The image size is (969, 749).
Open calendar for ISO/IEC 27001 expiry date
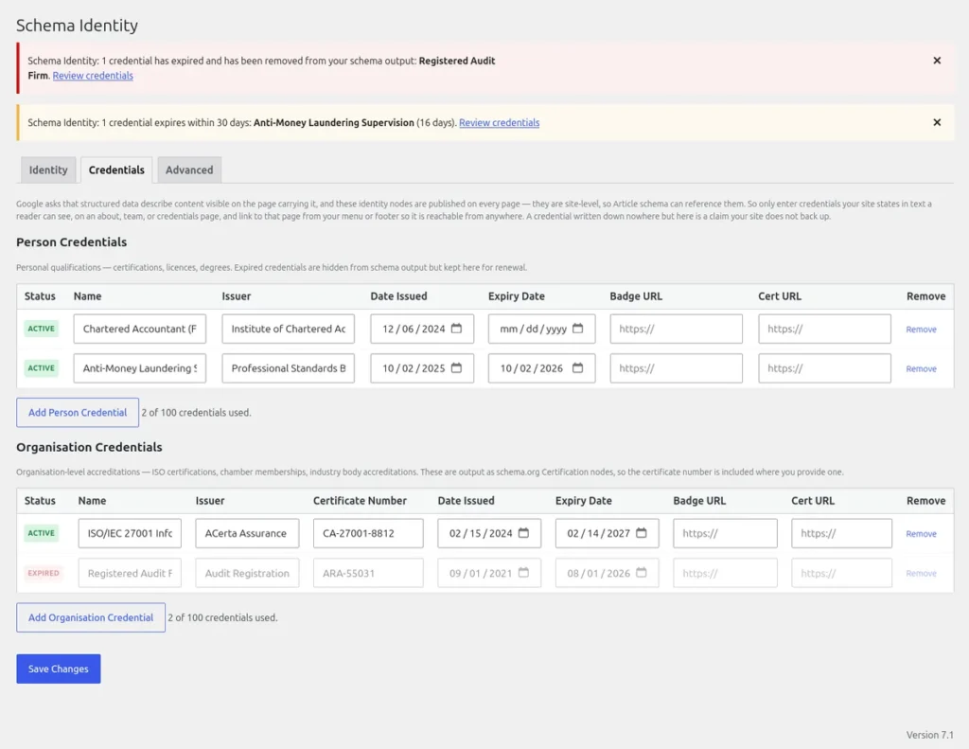642,533
